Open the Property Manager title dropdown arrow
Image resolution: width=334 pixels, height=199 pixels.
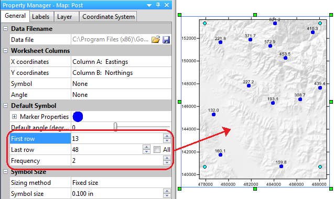click(x=149, y=5)
